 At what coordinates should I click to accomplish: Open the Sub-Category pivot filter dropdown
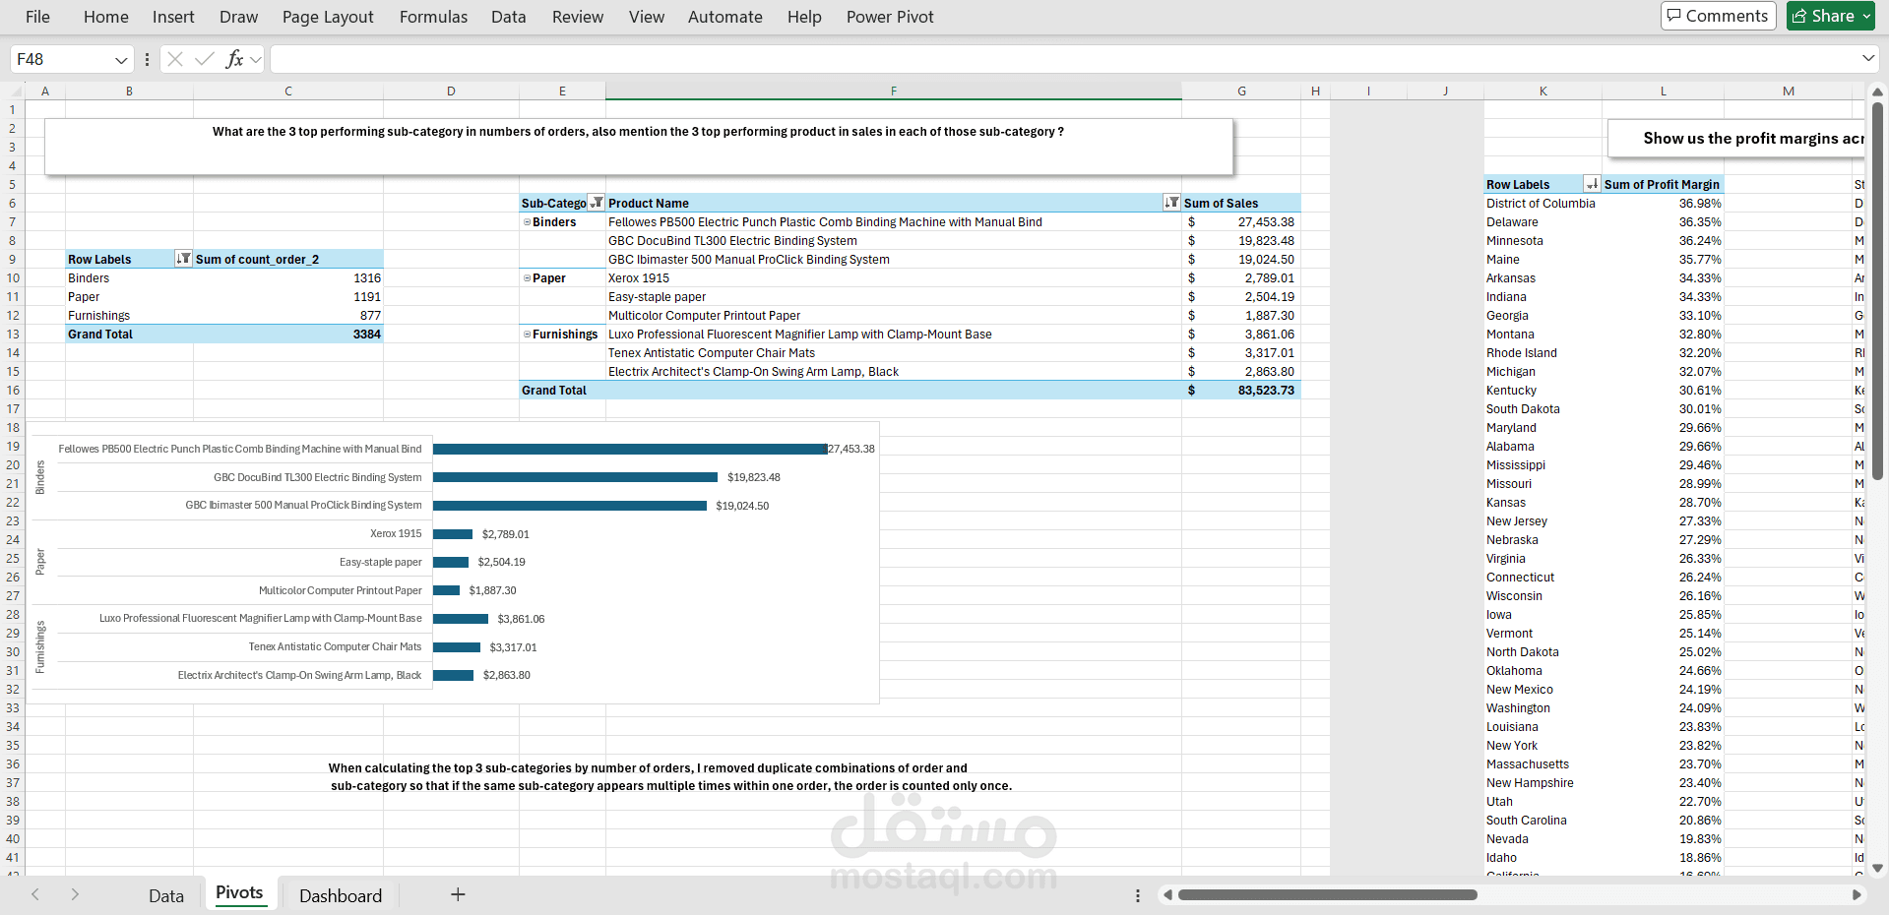click(x=597, y=203)
